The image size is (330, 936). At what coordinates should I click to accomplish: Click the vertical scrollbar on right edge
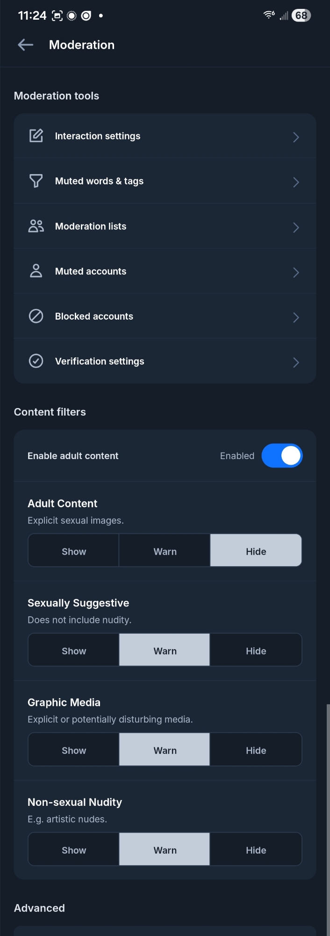pos(328,819)
